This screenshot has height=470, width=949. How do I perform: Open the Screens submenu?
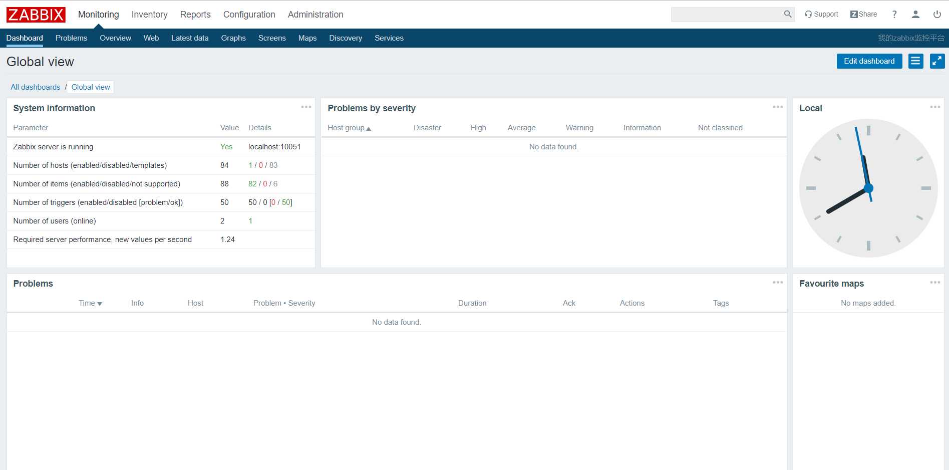[x=272, y=38]
